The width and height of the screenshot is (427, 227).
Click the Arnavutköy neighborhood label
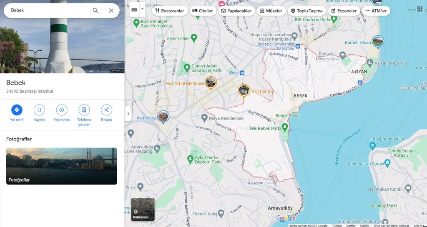pos(280,208)
